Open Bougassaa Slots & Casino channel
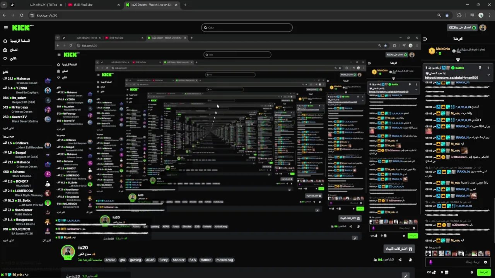 click(x=26, y=222)
